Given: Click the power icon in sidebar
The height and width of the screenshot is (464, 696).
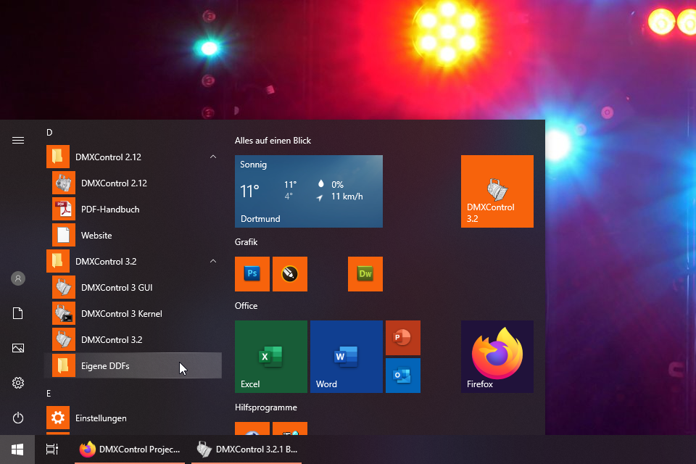Looking at the screenshot, I should point(18,418).
